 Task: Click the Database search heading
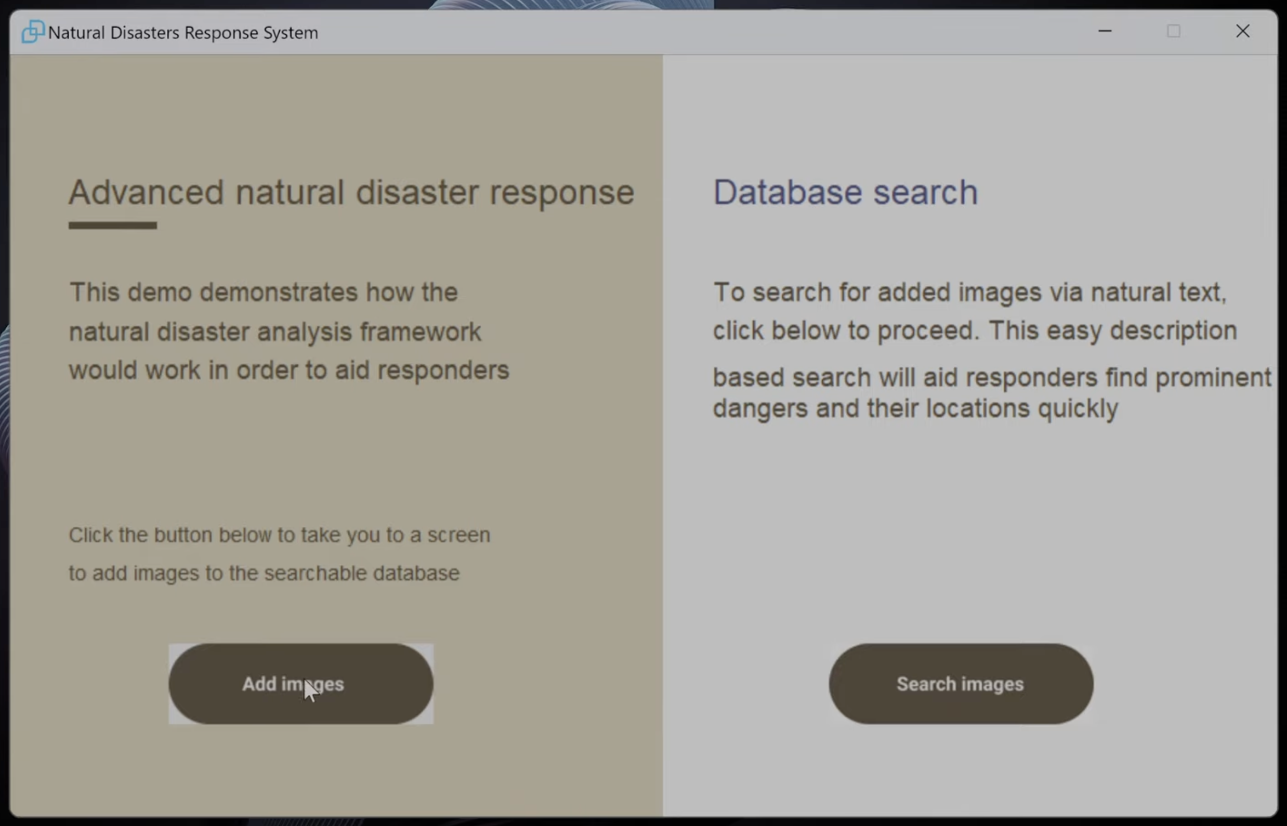tap(845, 192)
